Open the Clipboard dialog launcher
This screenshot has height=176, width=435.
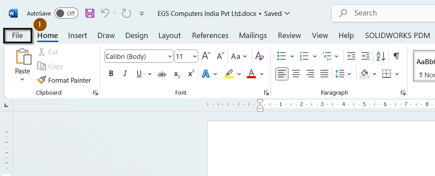click(x=96, y=93)
